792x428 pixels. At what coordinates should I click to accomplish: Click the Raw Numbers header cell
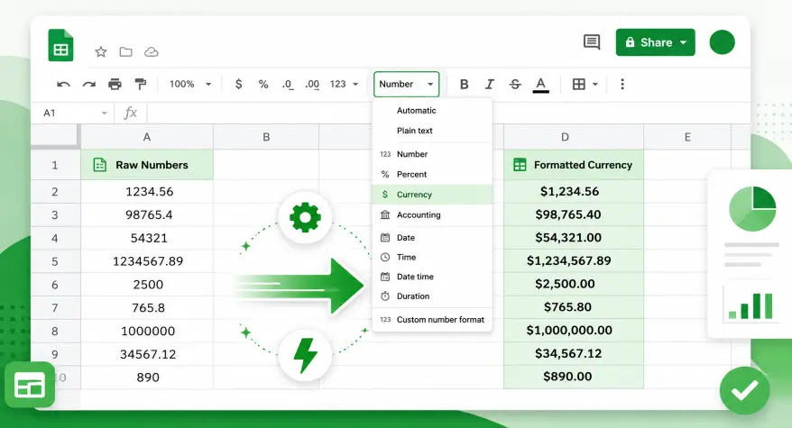coord(147,165)
